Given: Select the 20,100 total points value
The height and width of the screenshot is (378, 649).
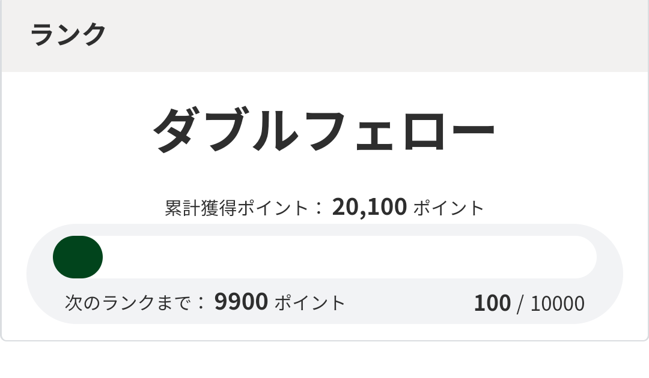Looking at the screenshot, I should [x=369, y=207].
